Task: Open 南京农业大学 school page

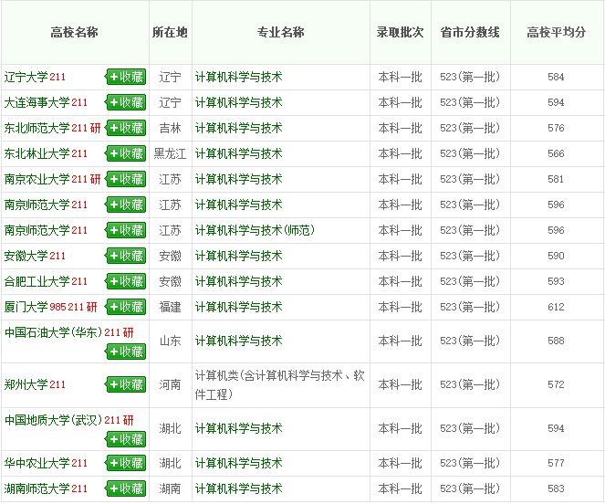Action: (x=37, y=179)
